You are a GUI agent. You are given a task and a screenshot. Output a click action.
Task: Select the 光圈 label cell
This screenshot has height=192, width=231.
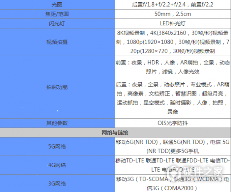point(57,5)
